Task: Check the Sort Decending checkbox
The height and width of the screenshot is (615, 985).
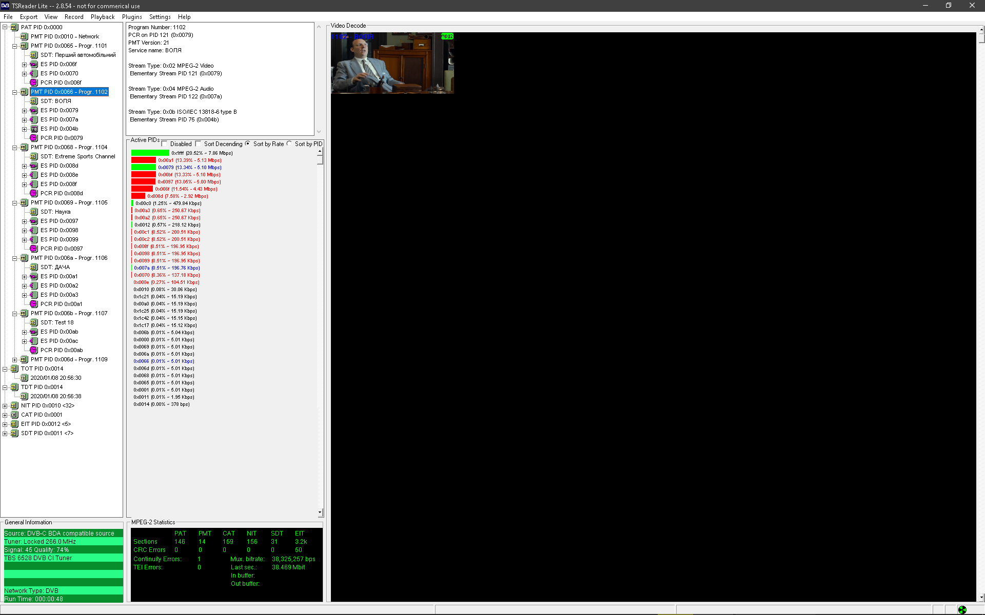Action: pos(199,144)
